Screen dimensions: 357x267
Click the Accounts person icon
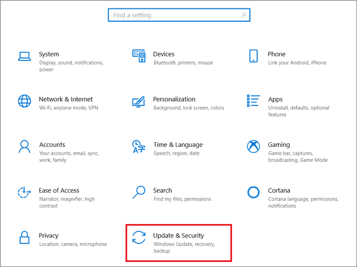25,146
